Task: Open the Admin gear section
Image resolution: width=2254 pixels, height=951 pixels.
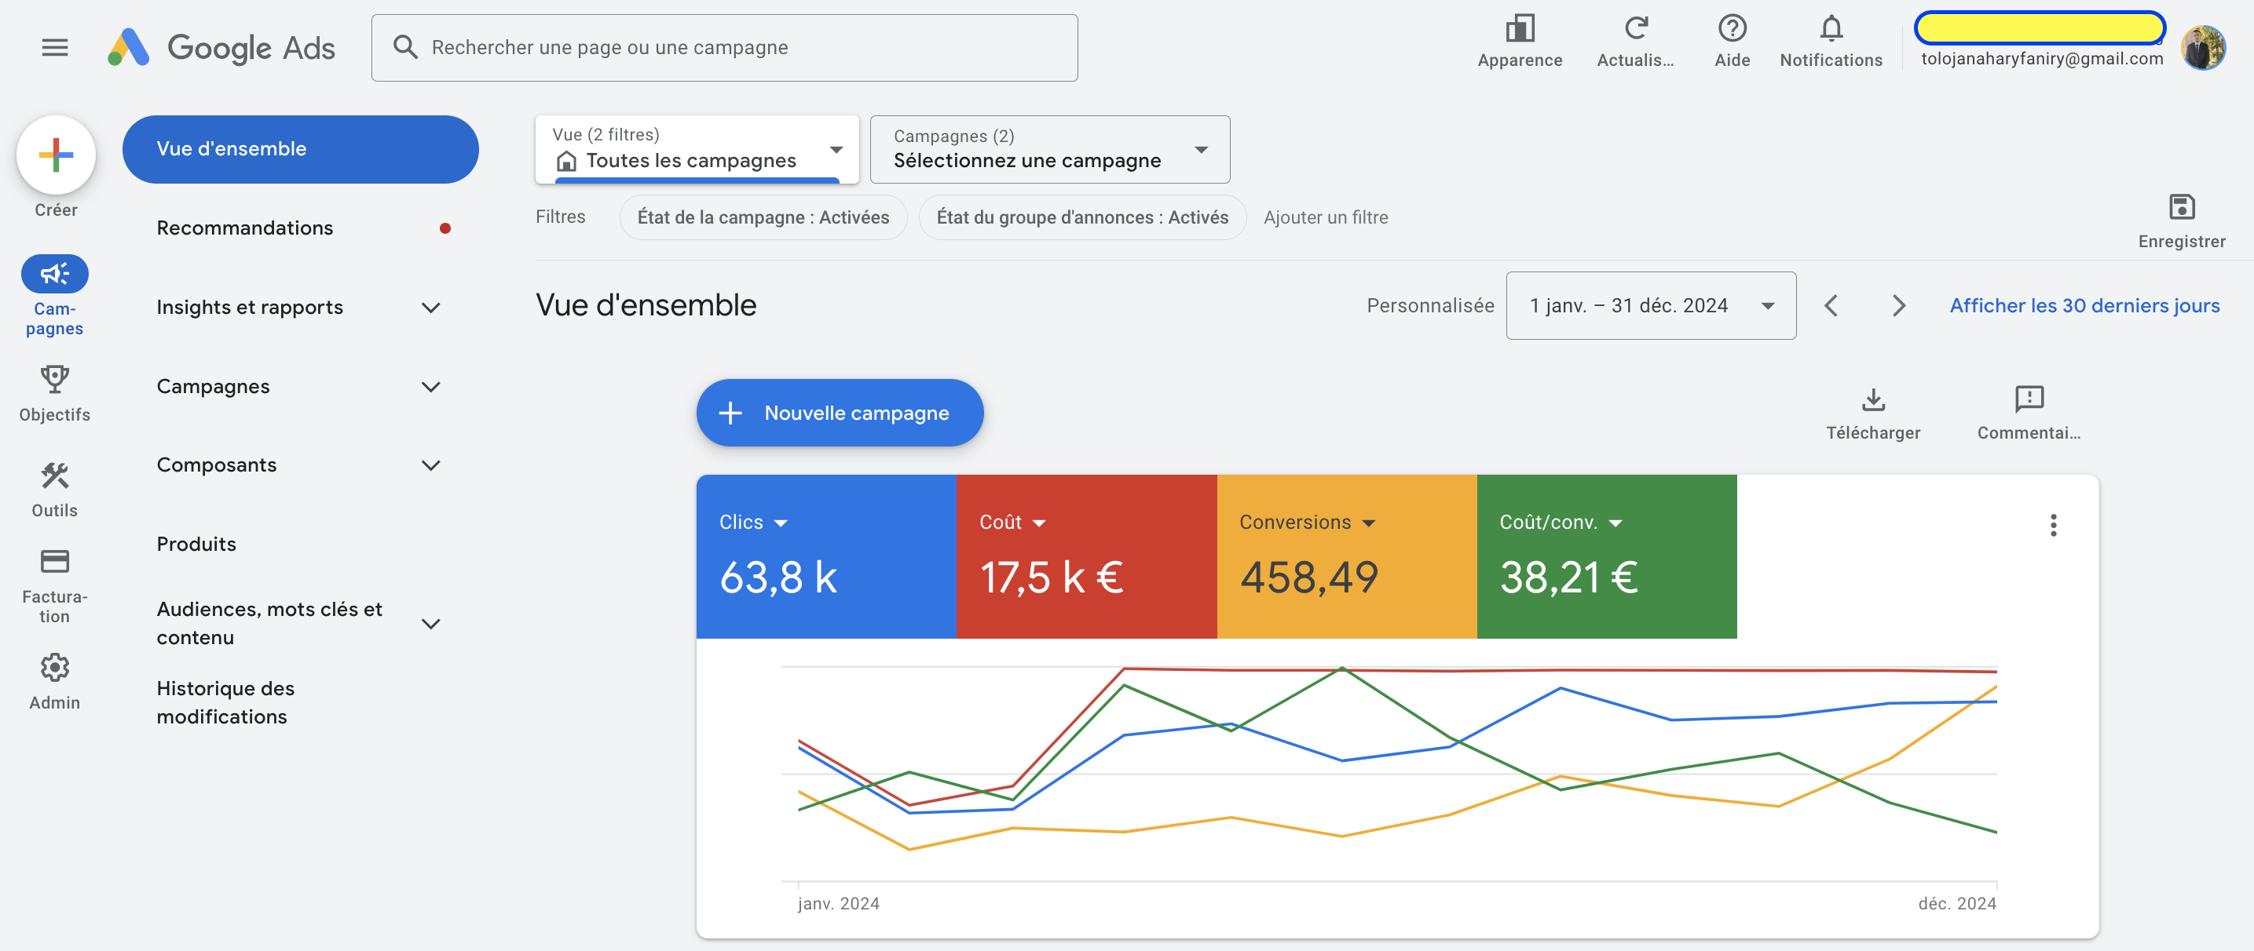Action: [x=54, y=668]
